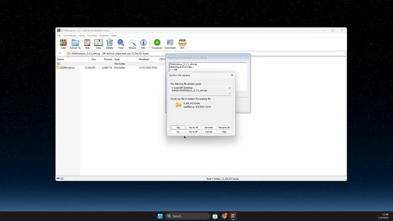Click the 4,288,719 packed size cell

tap(107, 68)
